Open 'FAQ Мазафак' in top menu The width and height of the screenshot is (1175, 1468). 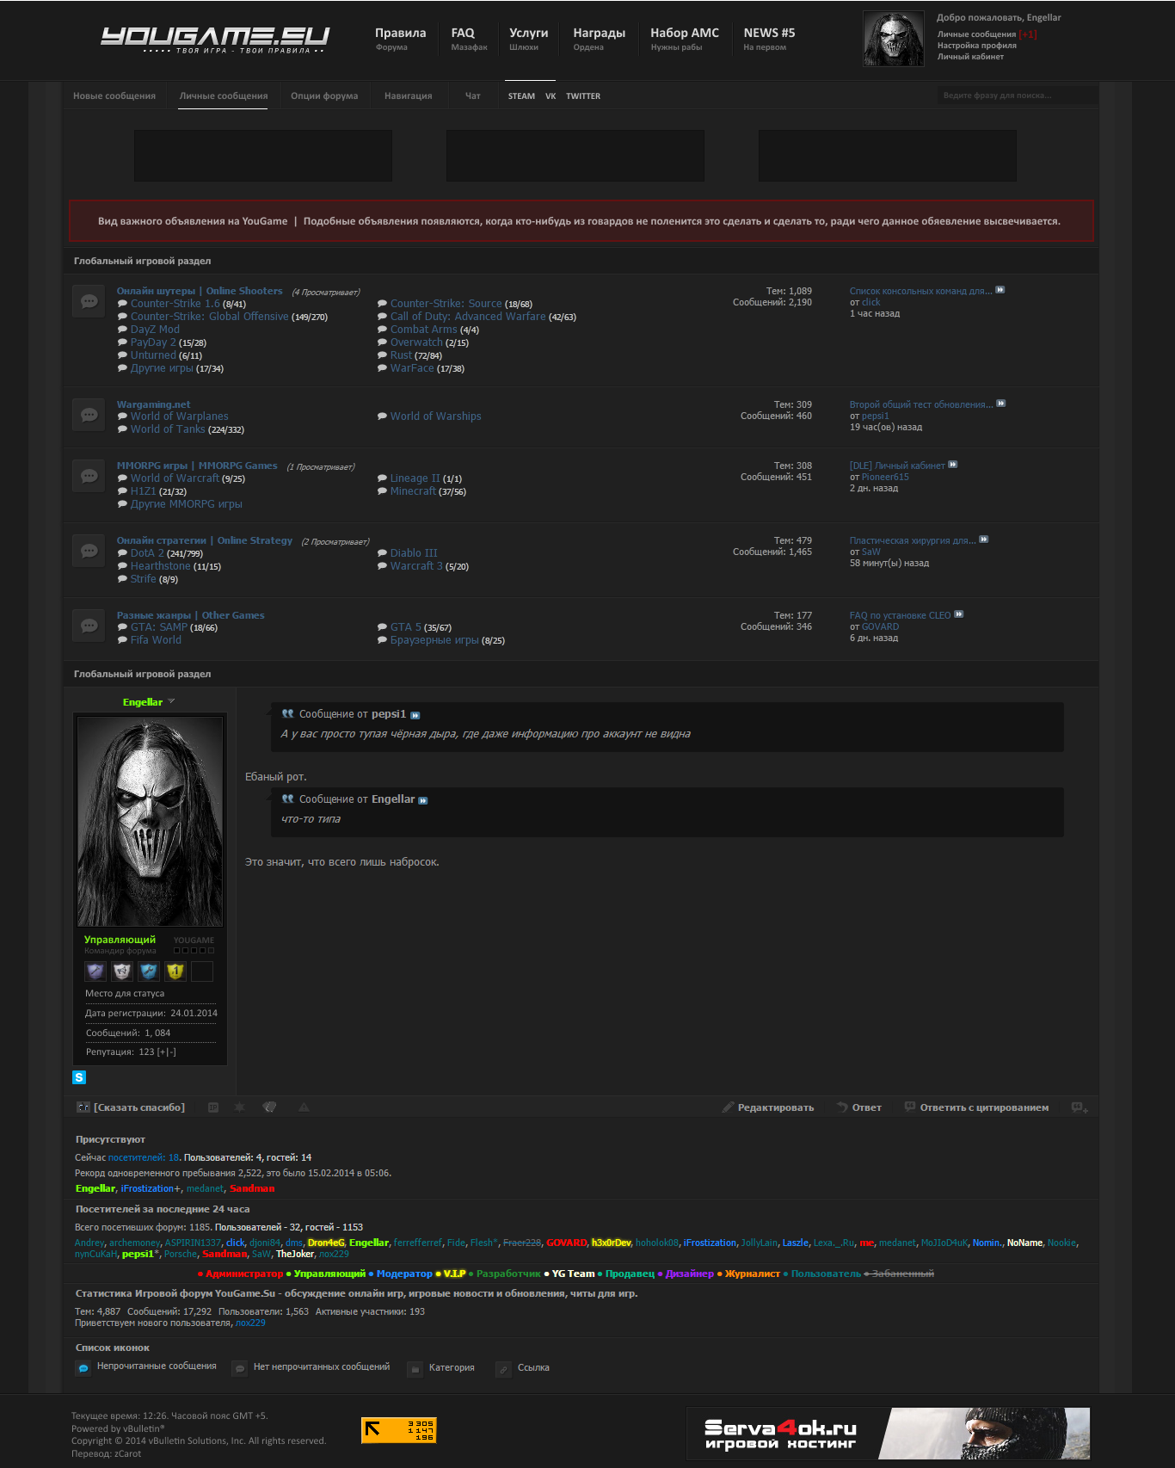[469, 39]
